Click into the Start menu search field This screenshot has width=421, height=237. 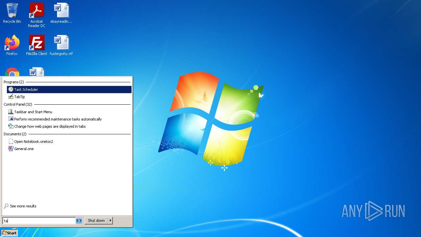click(x=39, y=221)
